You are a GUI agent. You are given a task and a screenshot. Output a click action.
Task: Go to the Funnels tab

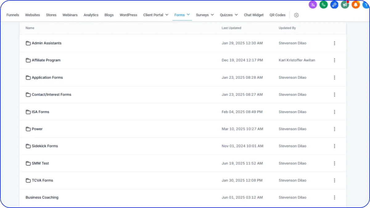point(13,15)
